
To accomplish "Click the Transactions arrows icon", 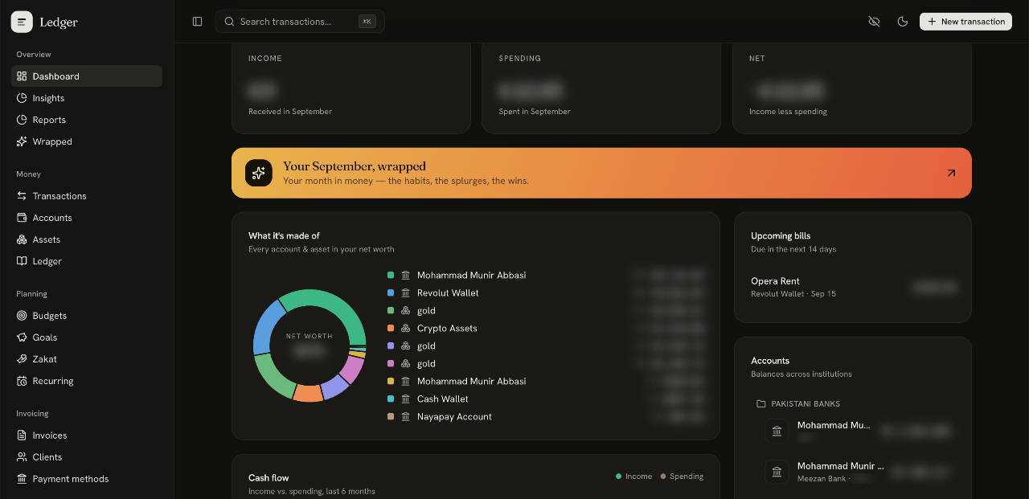I will (x=22, y=196).
